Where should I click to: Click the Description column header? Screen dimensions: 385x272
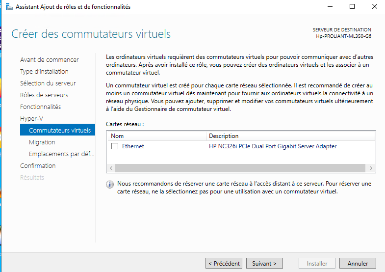289,136
